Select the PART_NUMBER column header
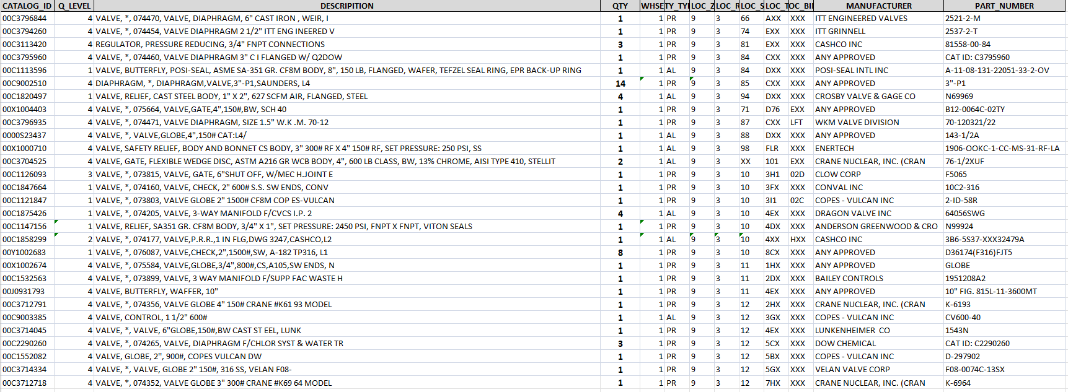 tap(1004, 6)
